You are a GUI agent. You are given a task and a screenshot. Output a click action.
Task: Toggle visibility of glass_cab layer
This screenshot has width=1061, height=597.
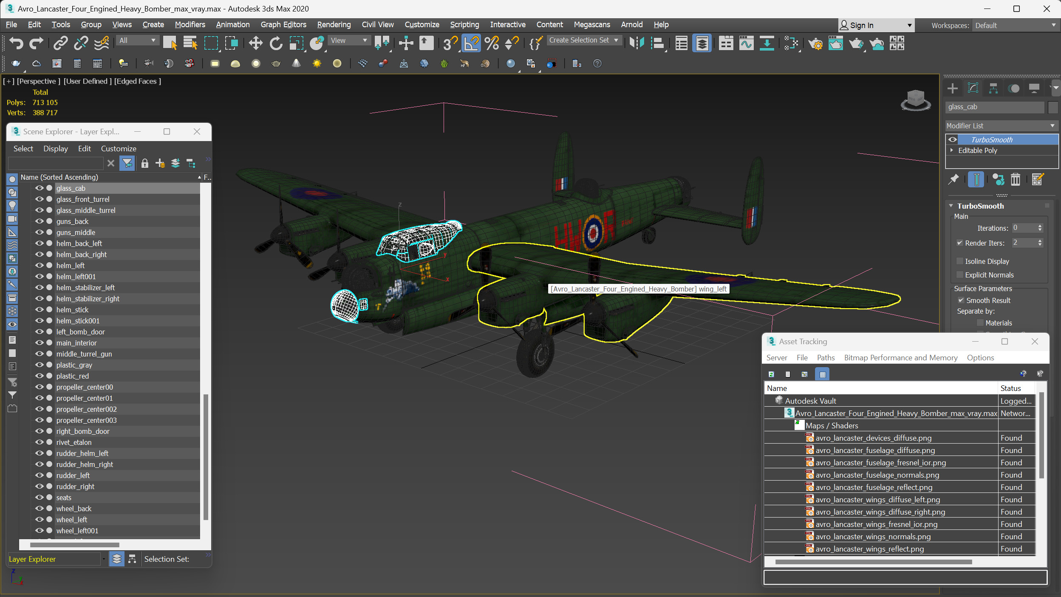tap(39, 188)
